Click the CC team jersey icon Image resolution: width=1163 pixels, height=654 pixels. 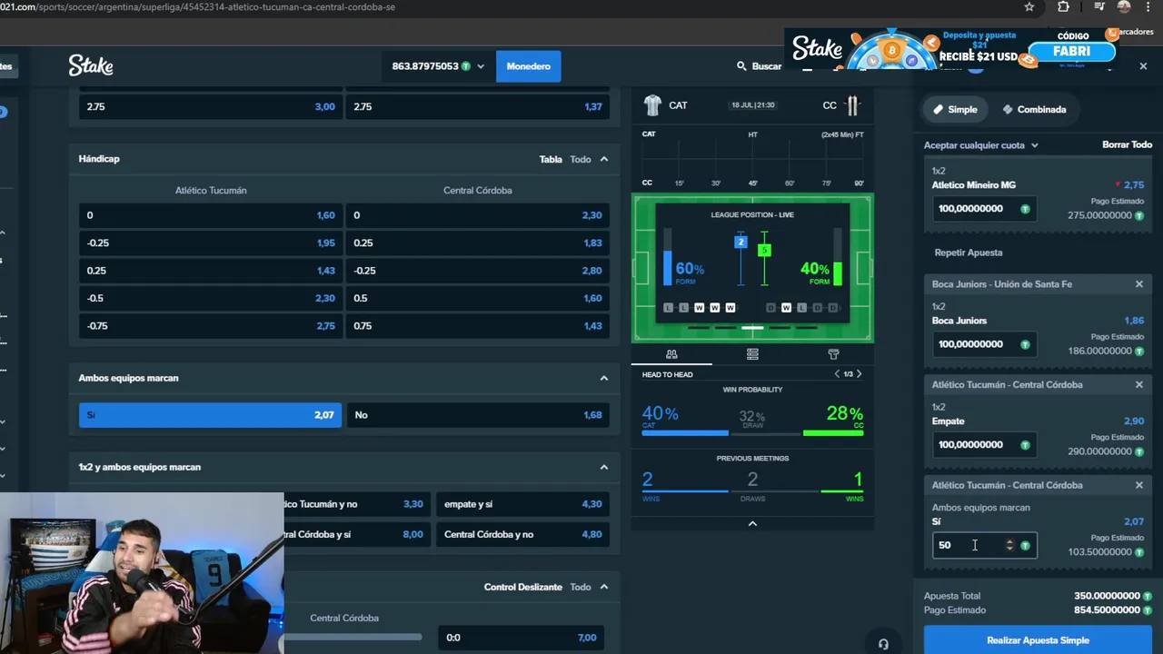click(x=852, y=105)
